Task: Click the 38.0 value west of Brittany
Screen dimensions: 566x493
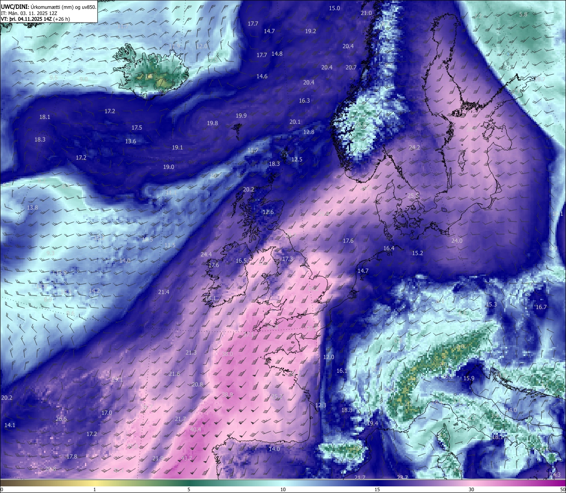Action: 227,354
